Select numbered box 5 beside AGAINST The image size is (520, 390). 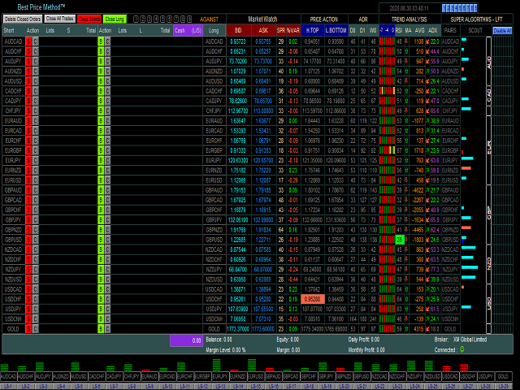pyautogui.click(x=162, y=19)
